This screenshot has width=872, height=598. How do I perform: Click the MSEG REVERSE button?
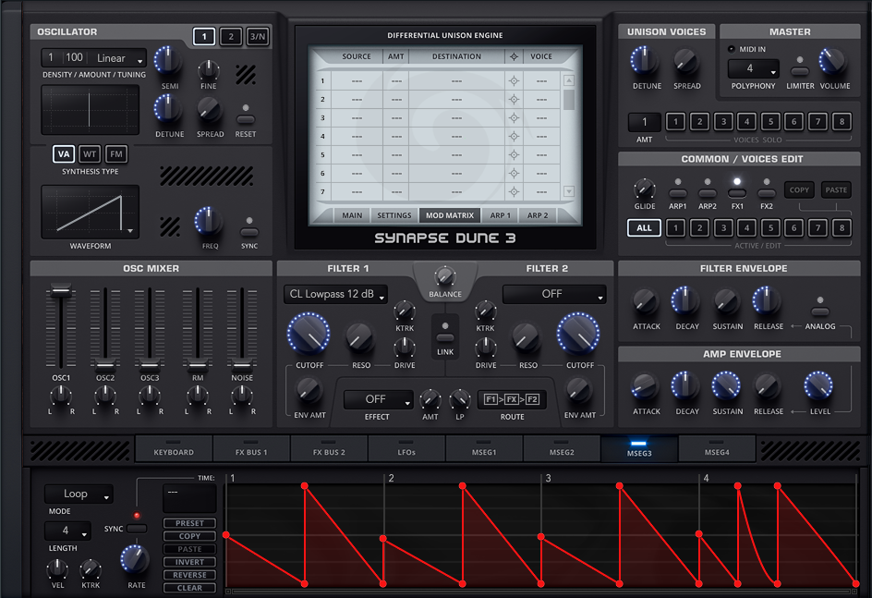pos(189,575)
